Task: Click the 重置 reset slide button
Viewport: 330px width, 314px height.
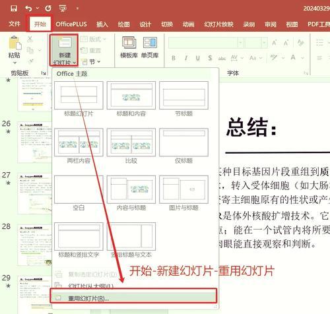Action: coord(90,51)
